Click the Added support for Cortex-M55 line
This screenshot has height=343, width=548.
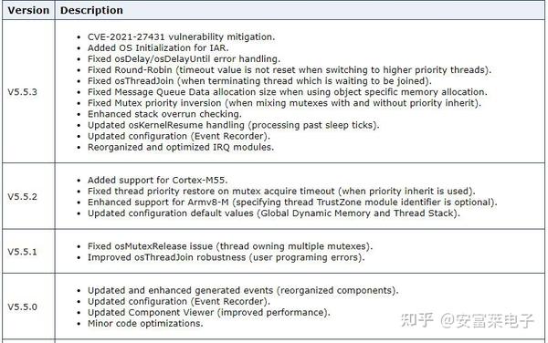point(158,180)
